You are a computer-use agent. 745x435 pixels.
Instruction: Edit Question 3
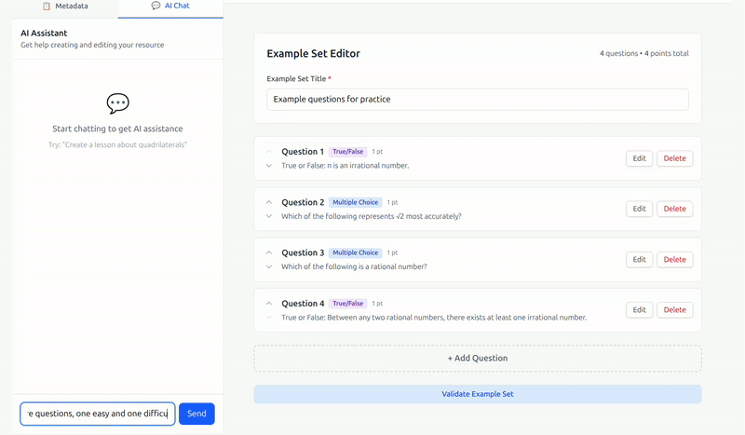point(639,259)
